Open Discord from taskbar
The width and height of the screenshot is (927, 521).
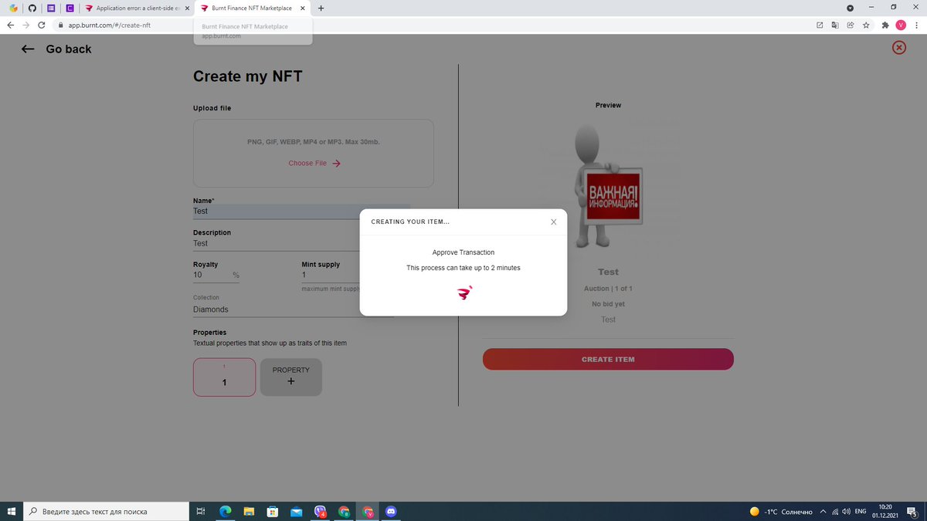391,511
